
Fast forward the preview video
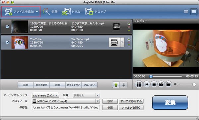(147, 84)
